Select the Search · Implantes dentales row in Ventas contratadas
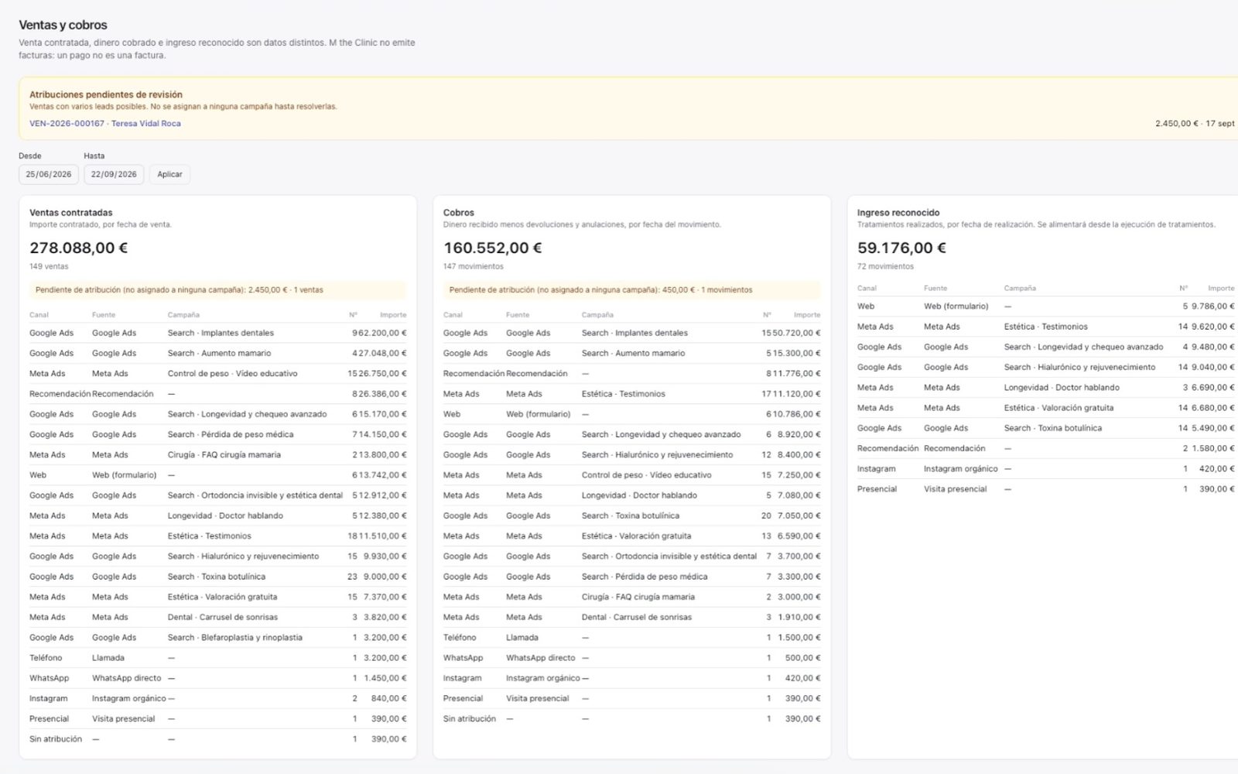 coord(217,333)
